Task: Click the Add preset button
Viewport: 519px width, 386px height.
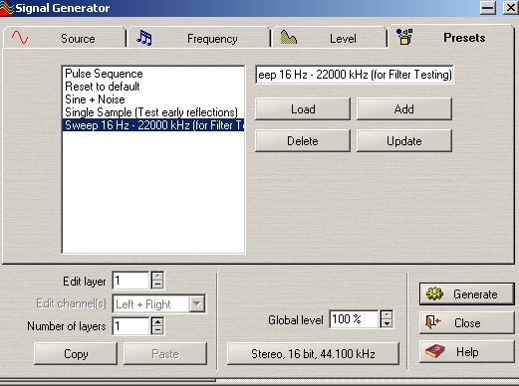Action: point(404,109)
